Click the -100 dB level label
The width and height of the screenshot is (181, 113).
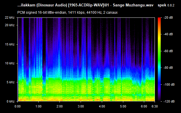tap(169, 84)
